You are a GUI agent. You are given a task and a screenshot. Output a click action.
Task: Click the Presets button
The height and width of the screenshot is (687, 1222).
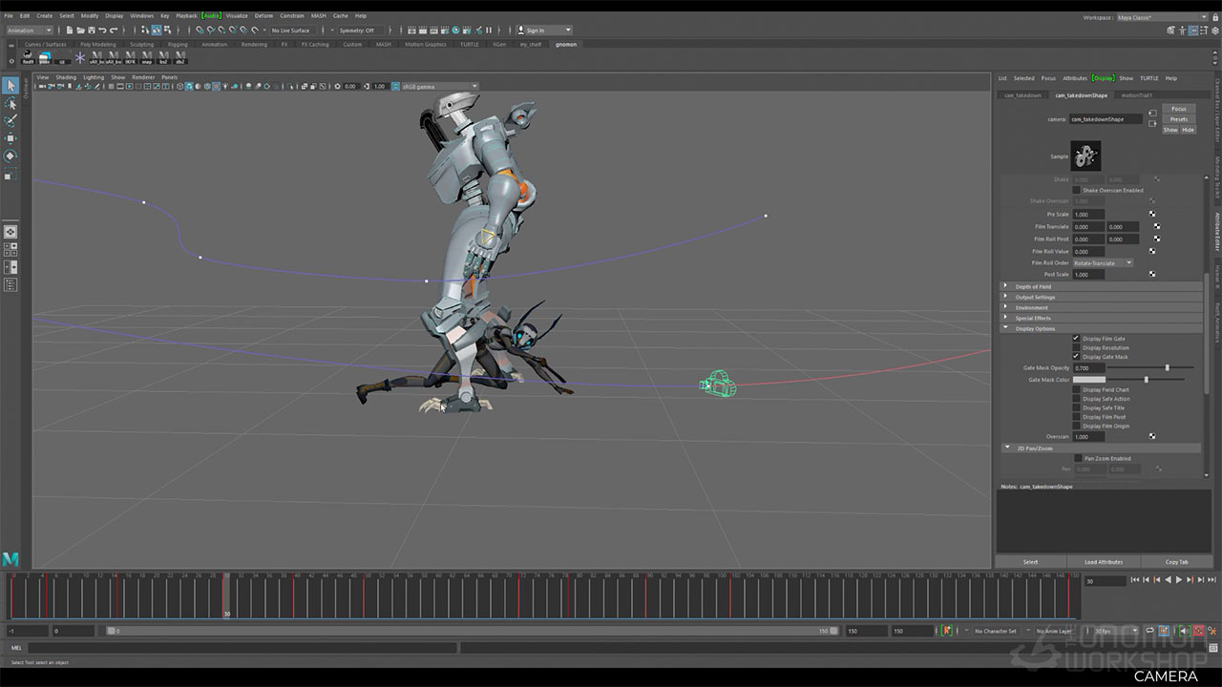(1178, 119)
